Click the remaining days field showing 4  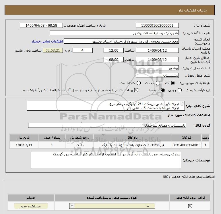[83, 50]
